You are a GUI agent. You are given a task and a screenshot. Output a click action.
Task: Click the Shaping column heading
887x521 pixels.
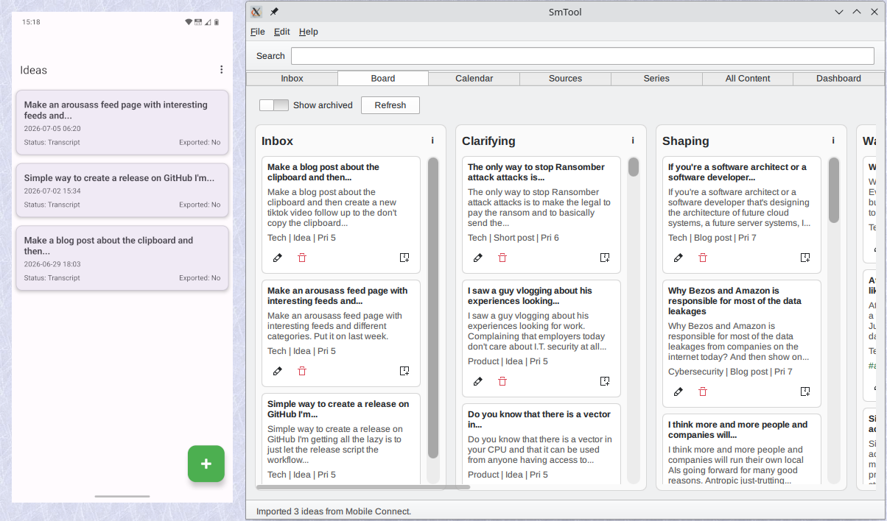(x=686, y=141)
